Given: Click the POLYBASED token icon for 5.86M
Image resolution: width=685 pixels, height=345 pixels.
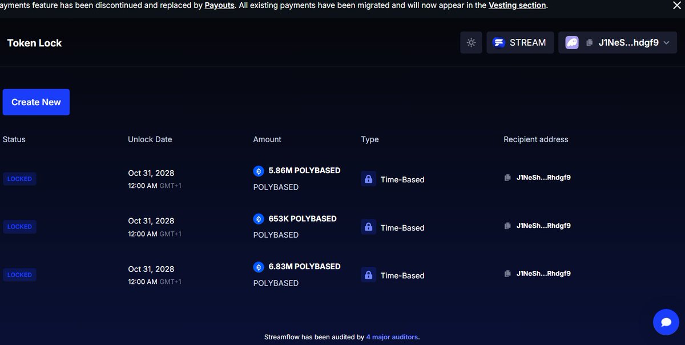Looking at the screenshot, I should tap(259, 171).
